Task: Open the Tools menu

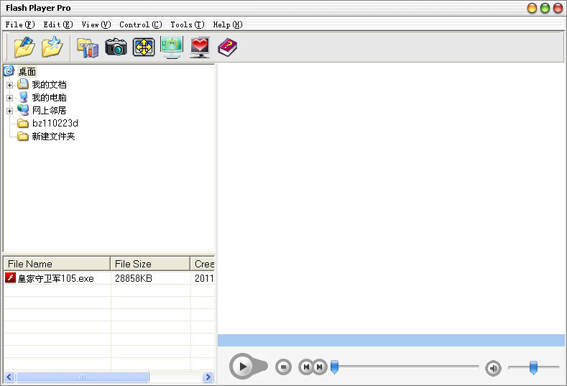Action: pos(188,24)
